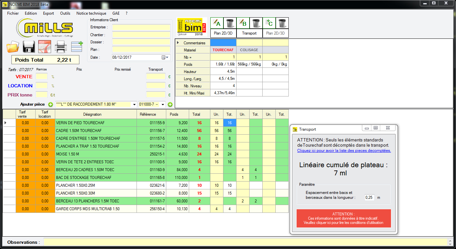Viewport: 456px width, 249px height.
Task: Click the Total column header
Action: [x=200, y=114]
